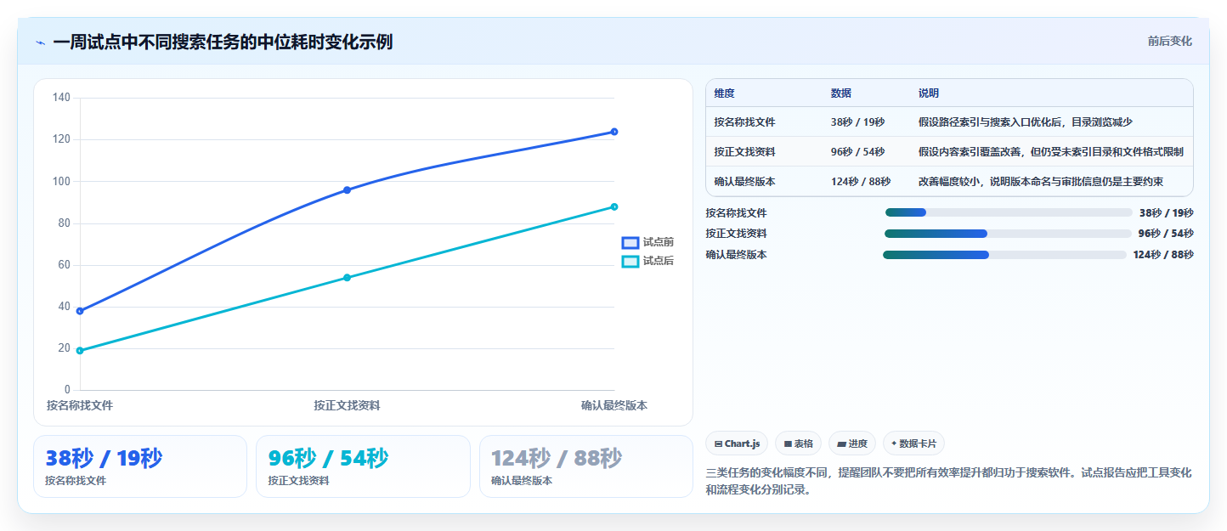Click the 按名称找文件 progress bar
Viewport: 1227px width, 531px height.
(x=1009, y=213)
